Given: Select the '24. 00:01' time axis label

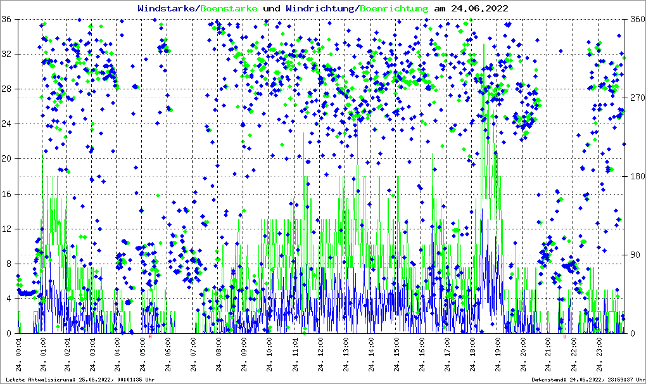Looking at the screenshot, I should pyautogui.click(x=20, y=356).
